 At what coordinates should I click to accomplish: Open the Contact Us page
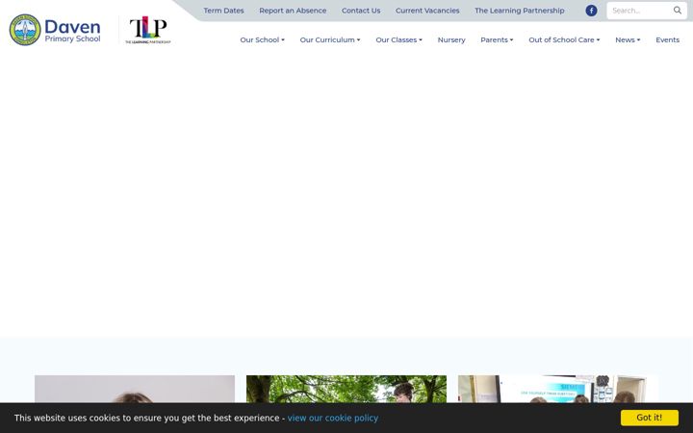(361, 11)
